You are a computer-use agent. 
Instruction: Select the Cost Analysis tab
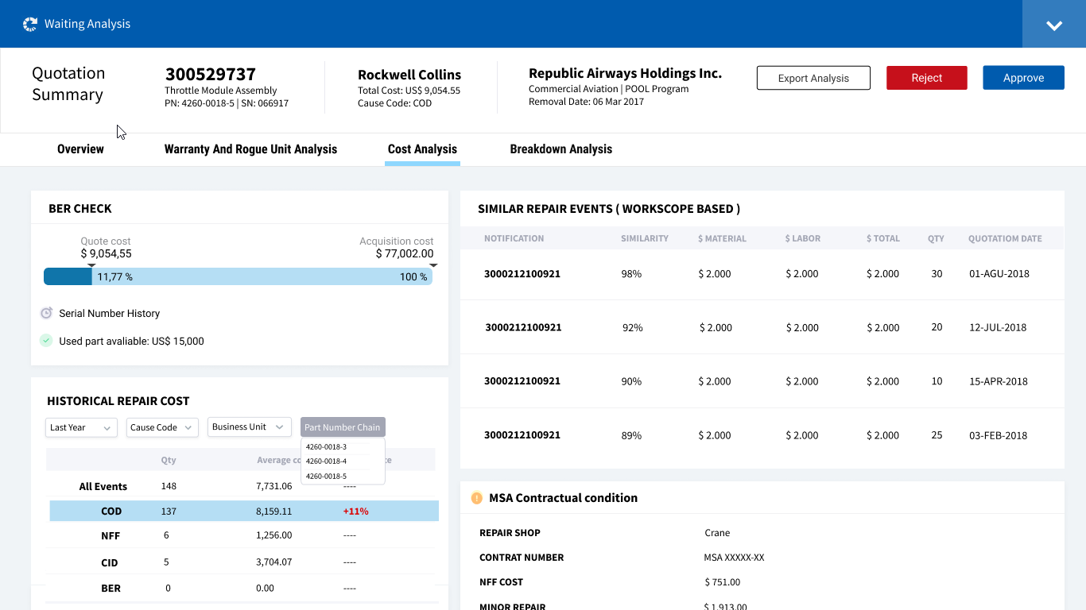[422, 149]
